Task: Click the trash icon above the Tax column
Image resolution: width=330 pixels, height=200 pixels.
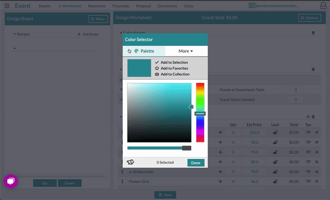Action: coord(313,116)
